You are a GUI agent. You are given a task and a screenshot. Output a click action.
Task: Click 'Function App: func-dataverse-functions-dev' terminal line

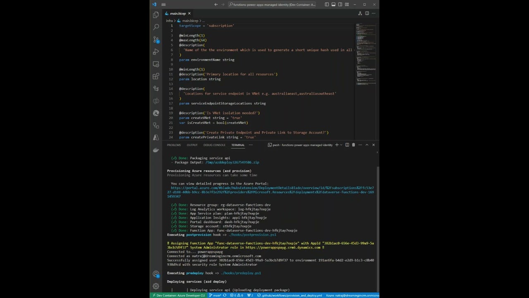tap(234, 231)
